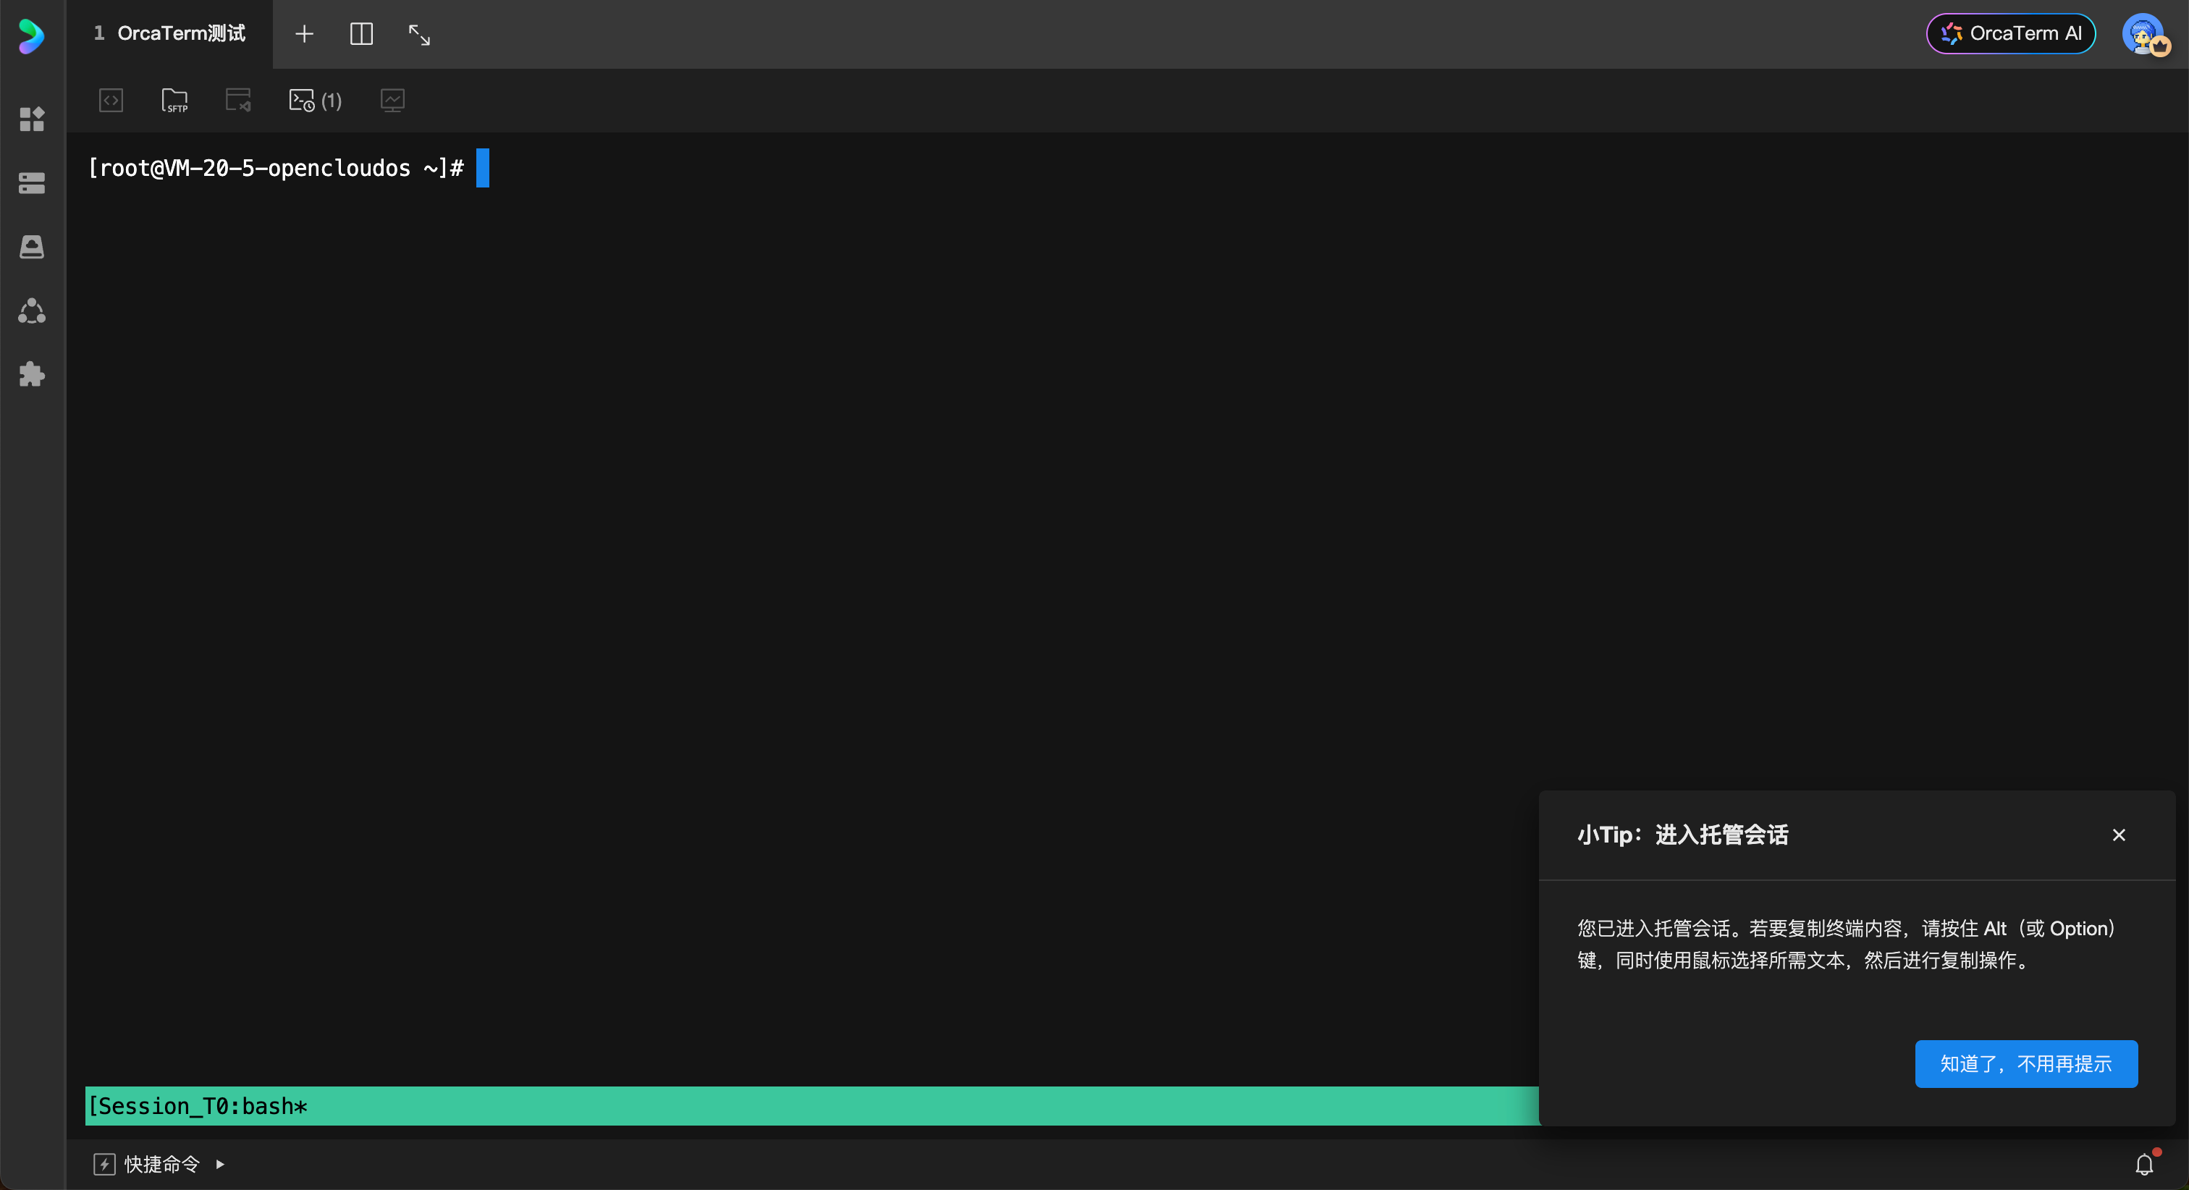This screenshot has width=2189, height=1190.
Task: Open the server list icon in sidebar
Action: pos(31,182)
